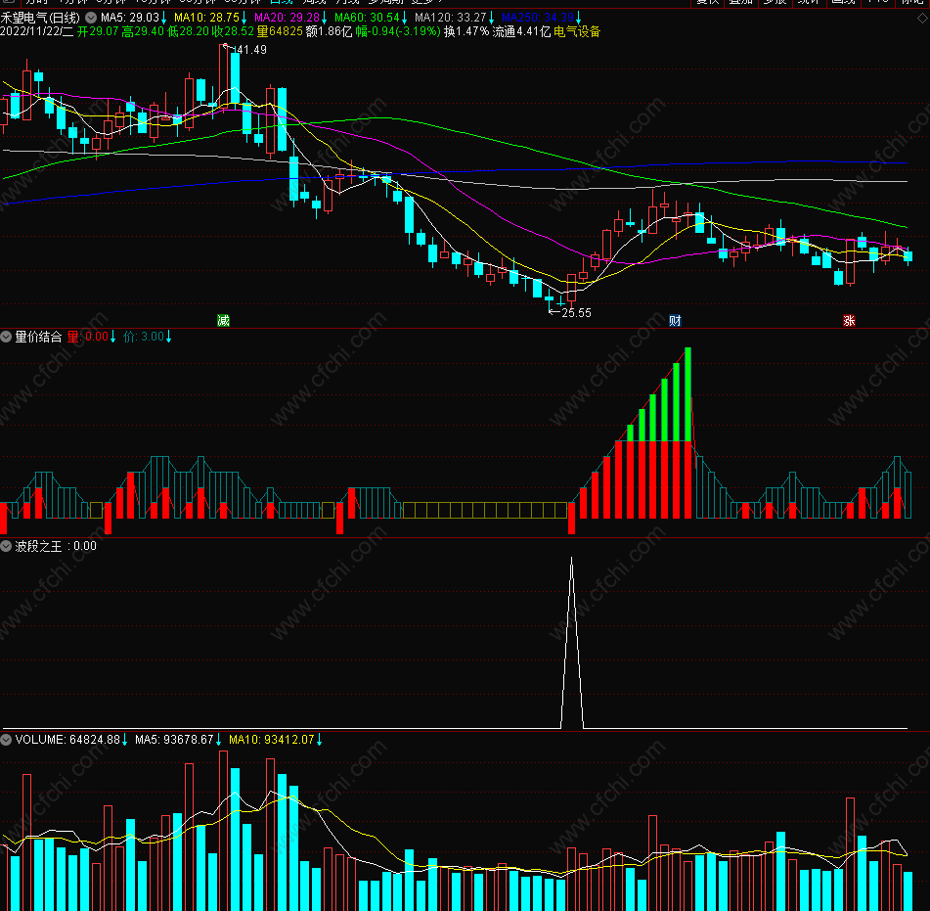The width and height of the screenshot is (930, 911).
Task: Click the 额1.86亿 turnover value
Action: pyautogui.click(x=330, y=31)
